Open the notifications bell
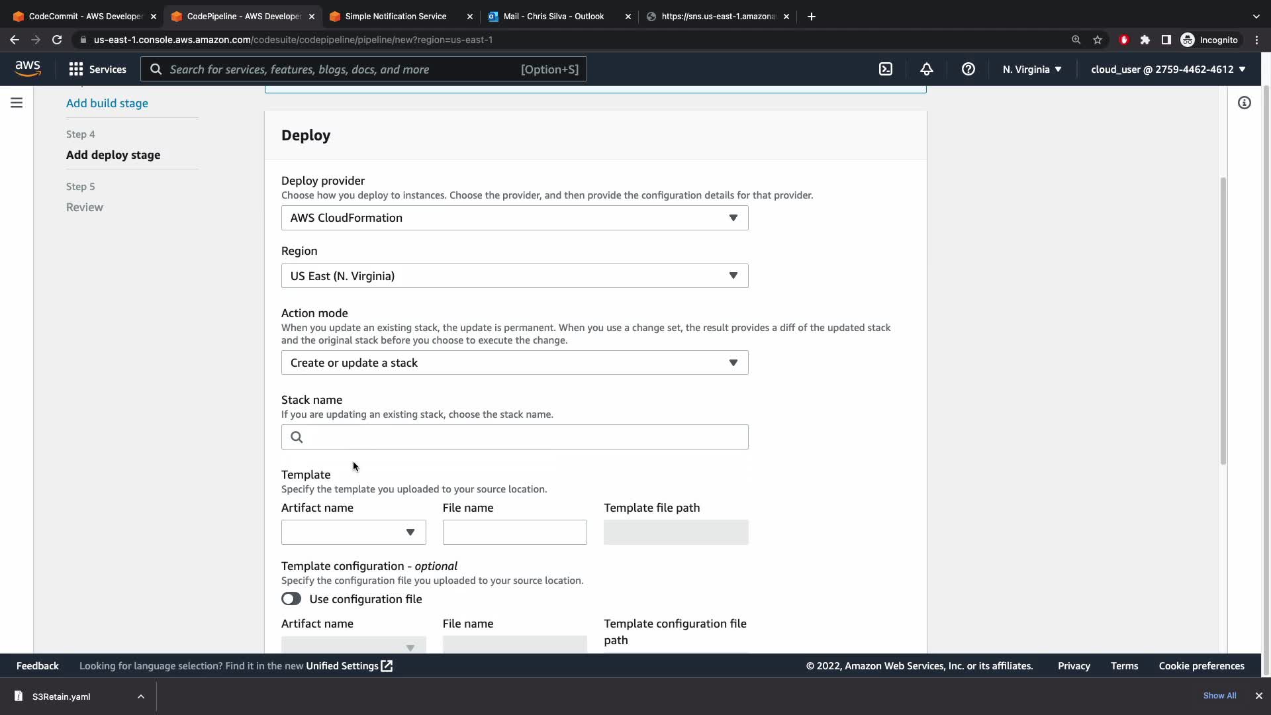The height and width of the screenshot is (715, 1271). (927, 69)
